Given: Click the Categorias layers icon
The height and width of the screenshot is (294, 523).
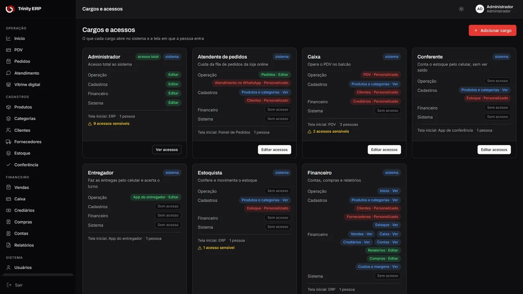Looking at the screenshot, I should pyautogui.click(x=9, y=118).
